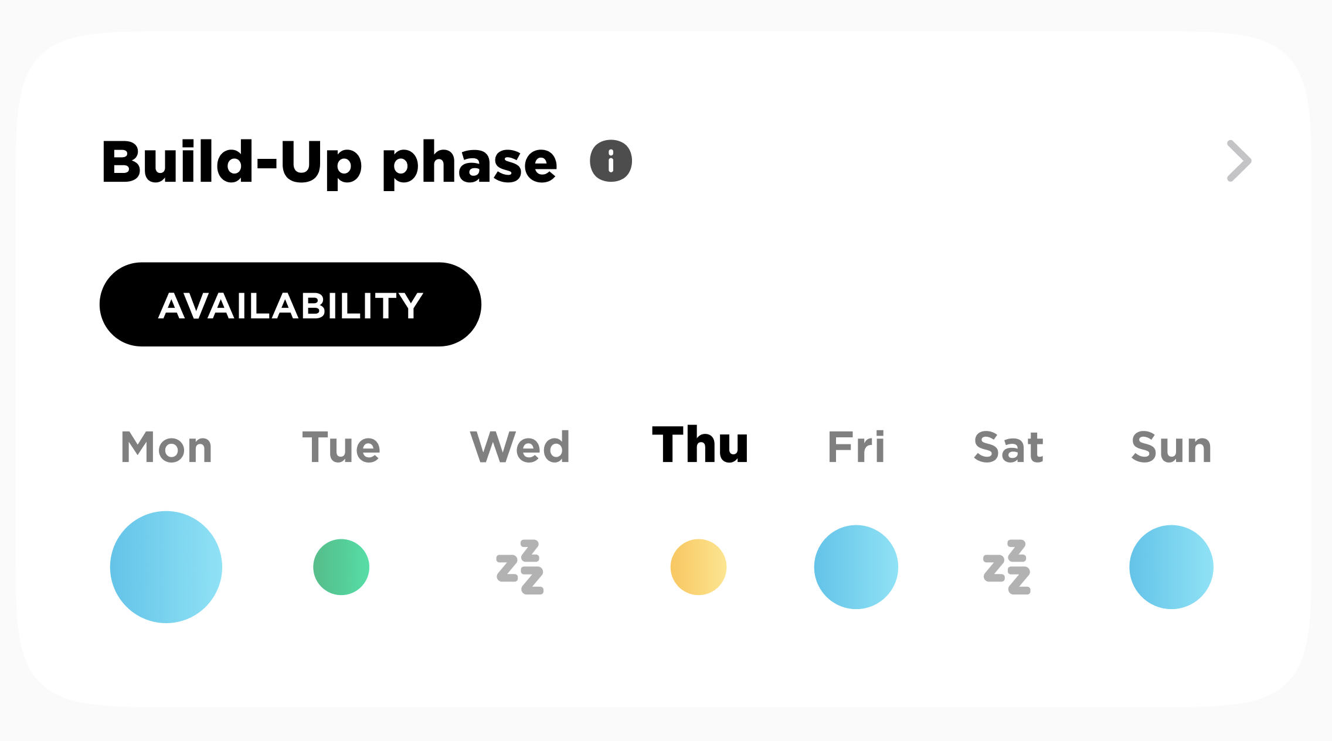
Task: Tap Saturday's rest day zzz icon
Action: click(1007, 567)
